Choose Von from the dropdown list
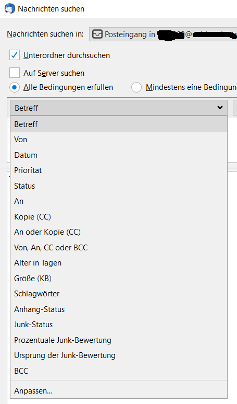Screen dimensions: 237x404 pos(119,140)
